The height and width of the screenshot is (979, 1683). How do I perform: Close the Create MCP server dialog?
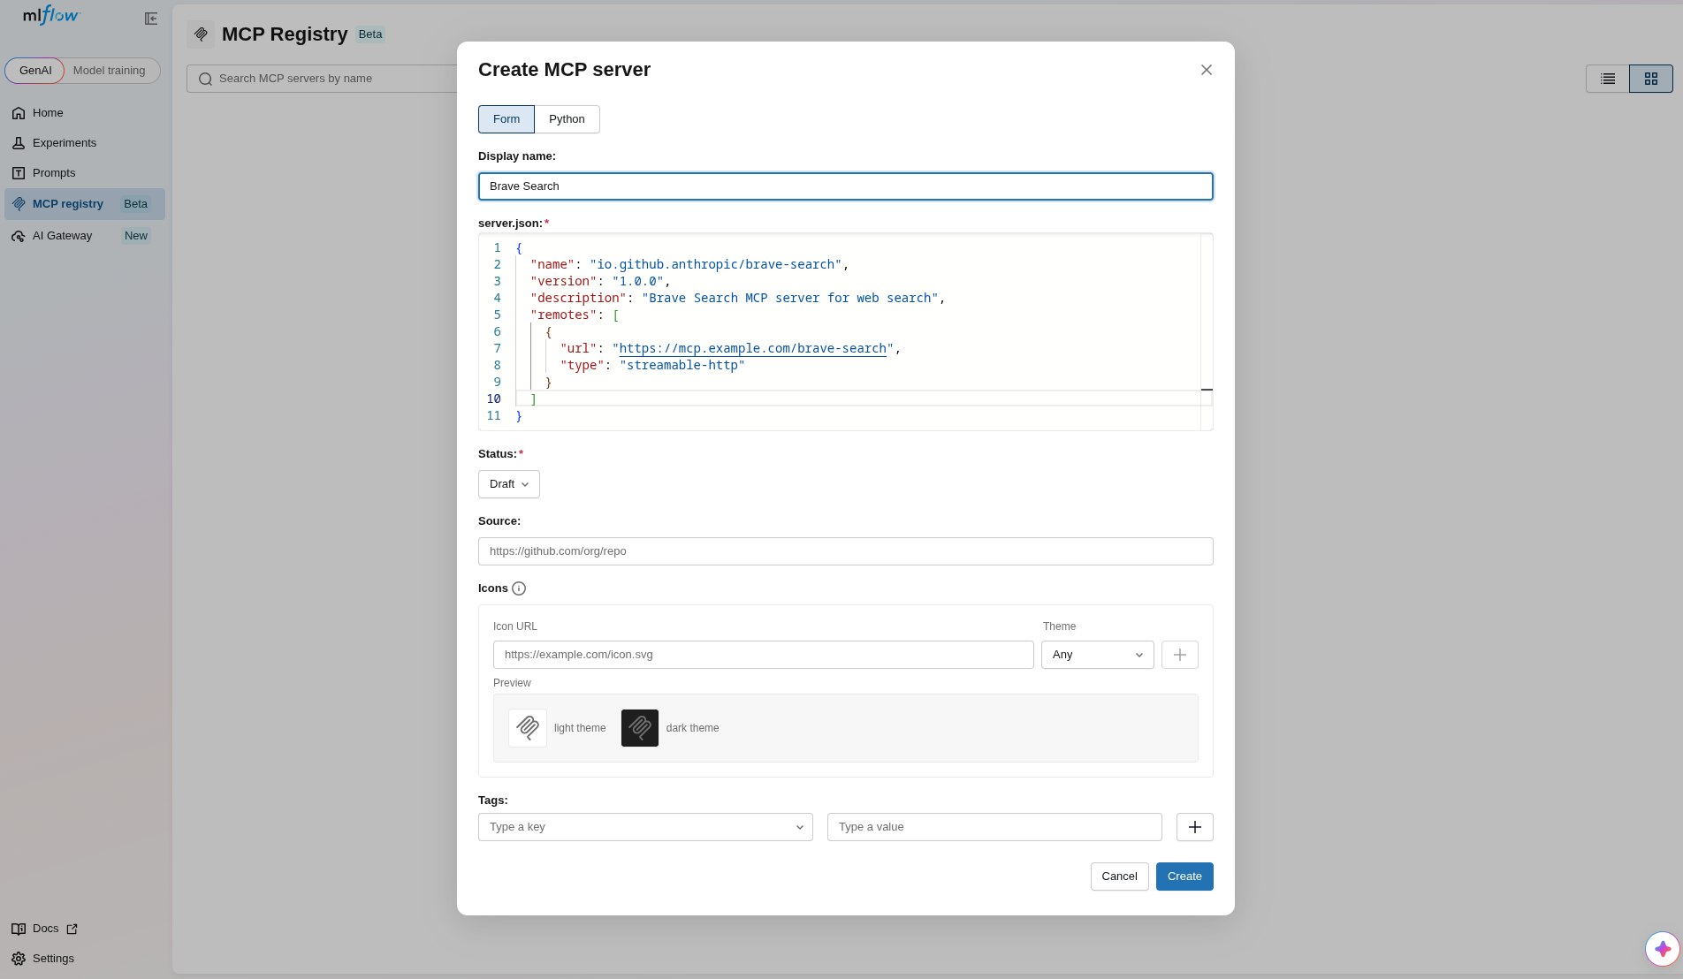(1207, 70)
